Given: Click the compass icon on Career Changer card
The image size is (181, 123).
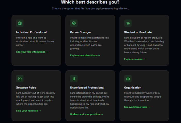Looking at the screenshot, I should pos(74,23).
